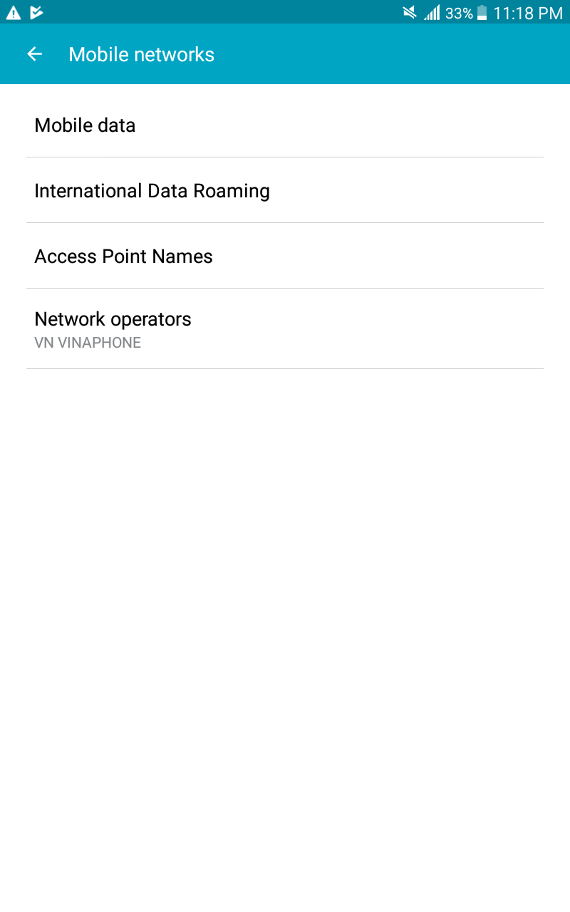Image resolution: width=570 pixels, height=912 pixels.
Task: Open the Mobile data setting
Action: point(285,125)
